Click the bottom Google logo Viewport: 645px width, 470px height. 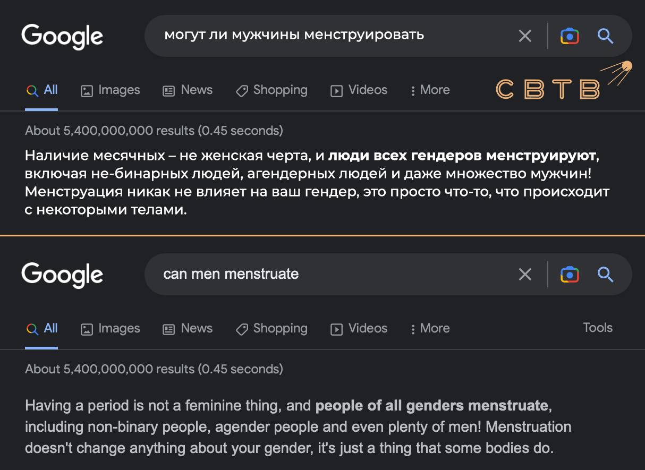(62, 276)
